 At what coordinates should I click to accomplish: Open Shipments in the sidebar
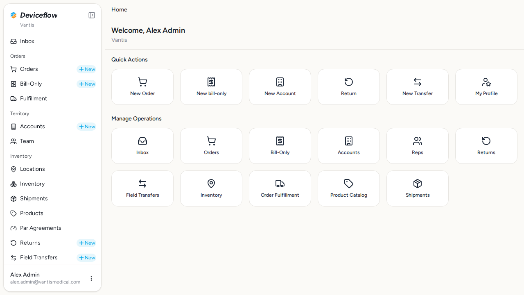pos(52,199)
